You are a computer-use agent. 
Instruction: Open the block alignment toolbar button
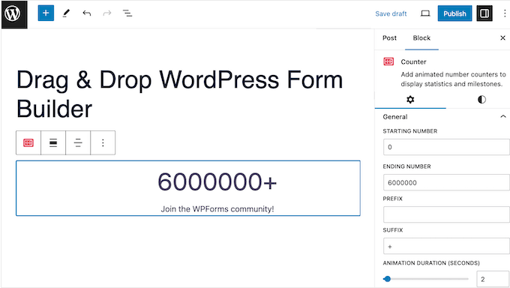coord(53,142)
